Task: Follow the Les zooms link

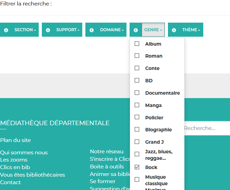Action: point(14,160)
